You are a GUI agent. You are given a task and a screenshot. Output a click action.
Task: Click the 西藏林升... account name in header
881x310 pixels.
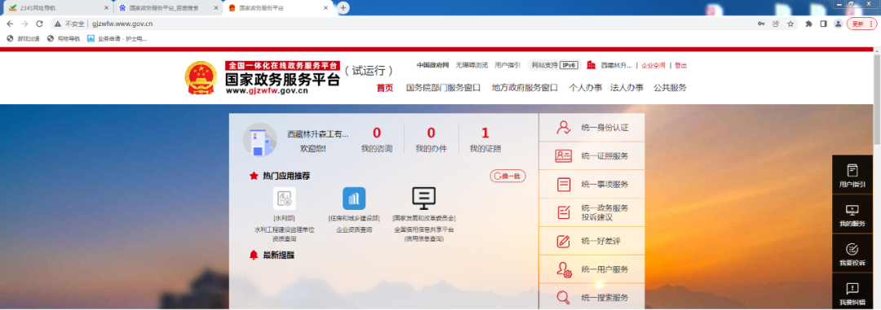point(617,65)
